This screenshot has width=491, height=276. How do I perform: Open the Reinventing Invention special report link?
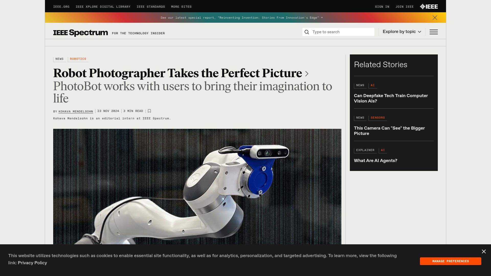(x=242, y=18)
